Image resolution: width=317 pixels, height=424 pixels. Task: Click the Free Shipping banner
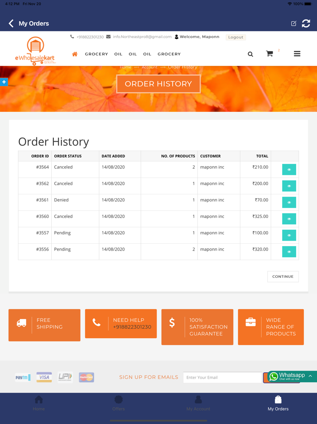pos(44,325)
